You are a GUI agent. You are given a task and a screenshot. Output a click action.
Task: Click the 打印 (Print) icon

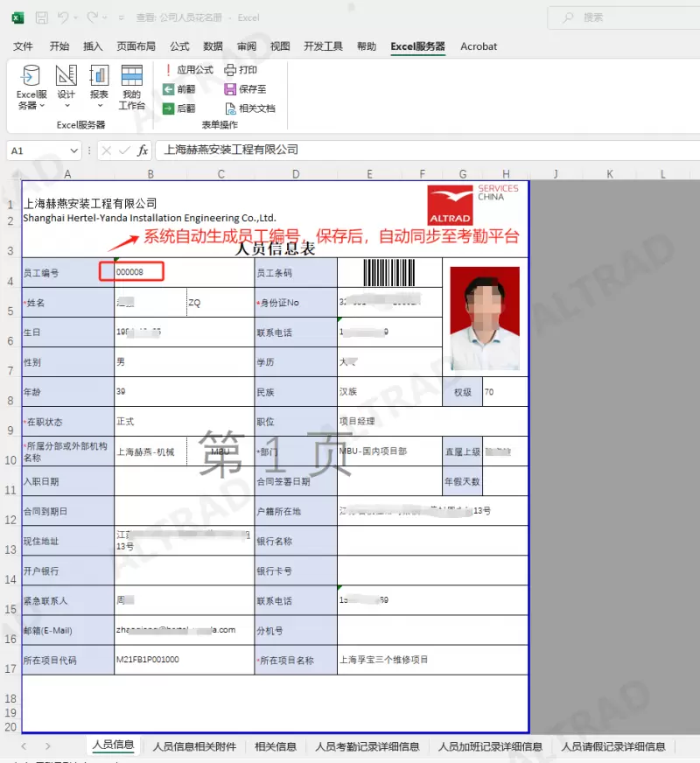pyautogui.click(x=241, y=70)
